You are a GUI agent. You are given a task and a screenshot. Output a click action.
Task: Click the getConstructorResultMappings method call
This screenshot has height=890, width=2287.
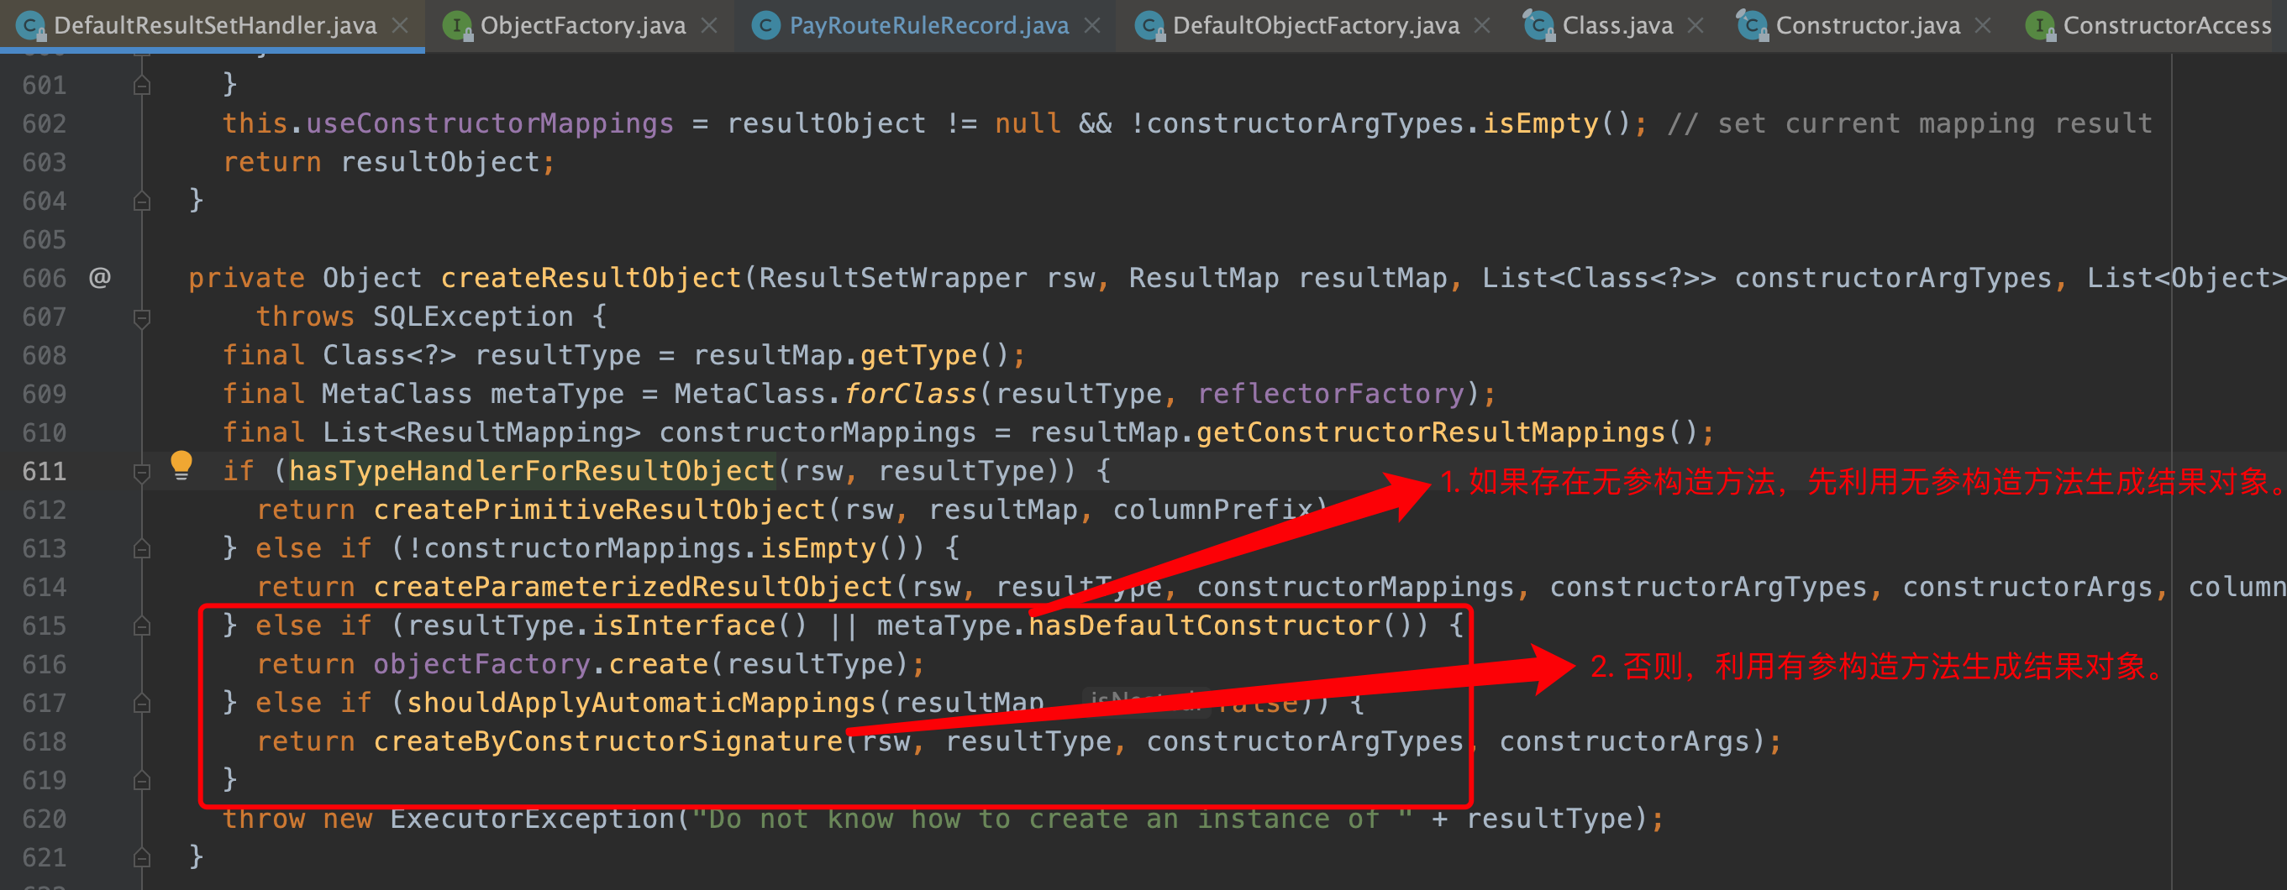[1429, 433]
